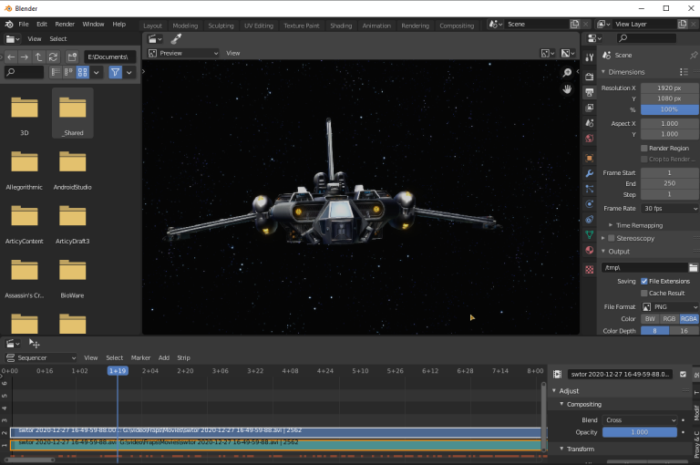Image resolution: width=700 pixels, height=465 pixels.
Task: Select RGB color mode
Action: coord(669,319)
